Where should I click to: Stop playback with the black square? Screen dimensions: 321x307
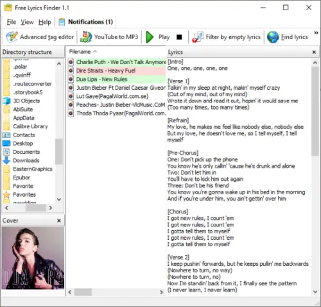179,37
